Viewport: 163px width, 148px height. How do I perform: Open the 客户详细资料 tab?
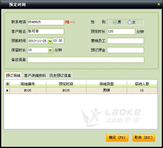coord(35,75)
